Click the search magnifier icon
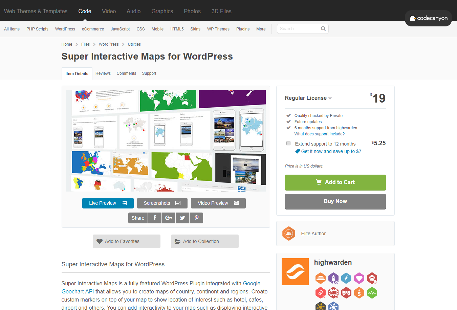The height and width of the screenshot is (310, 457). tap(323, 29)
